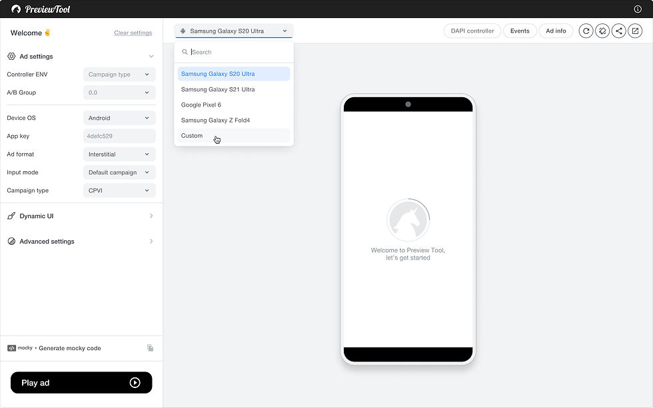The width and height of the screenshot is (653, 408).
Task: Select the Custom device option
Action: coord(234,136)
